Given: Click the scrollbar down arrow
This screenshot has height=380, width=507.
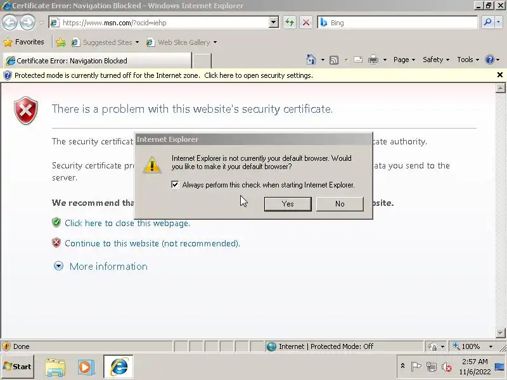Looking at the screenshot, I should click(500, 332).
